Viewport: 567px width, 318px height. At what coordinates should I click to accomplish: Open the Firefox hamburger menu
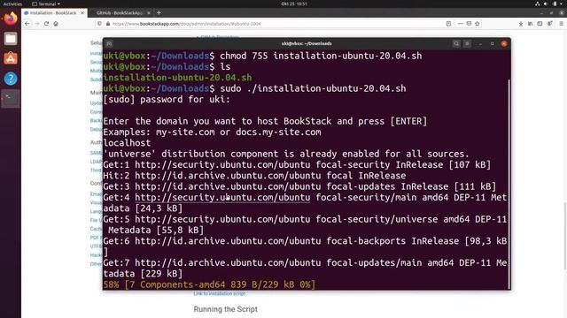coord(561,24)
